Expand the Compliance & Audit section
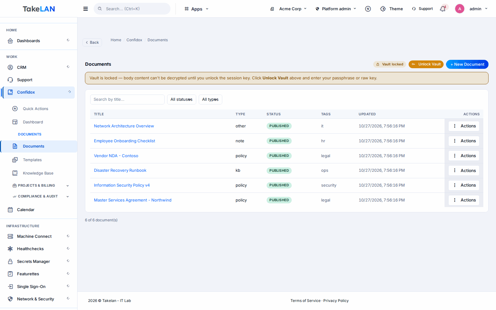 pyautogui.click(x=40, y=196)
